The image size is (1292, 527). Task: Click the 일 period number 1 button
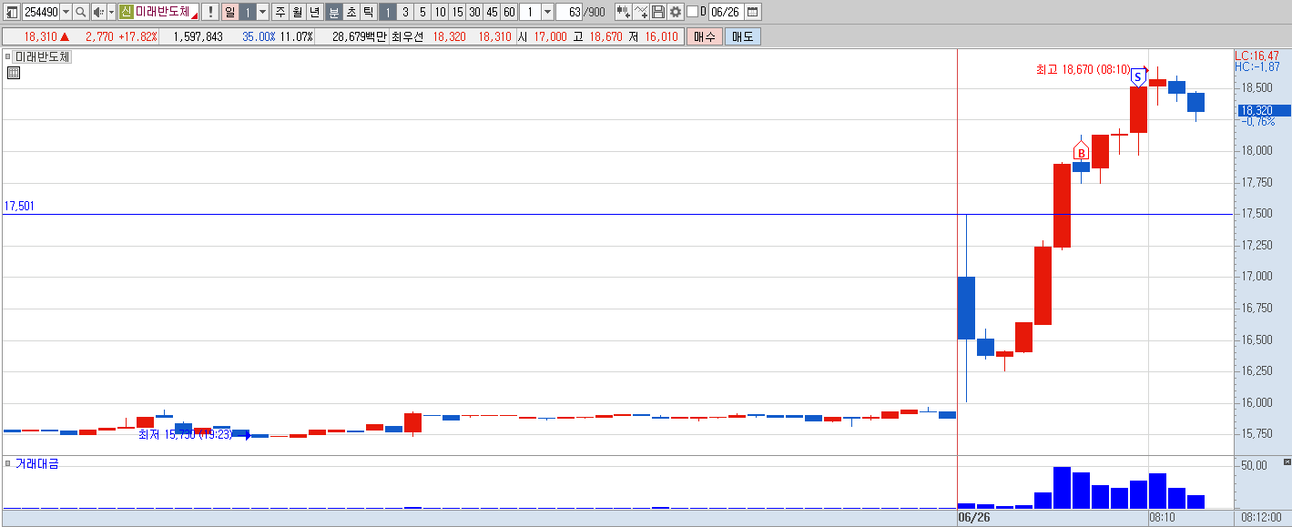tap(248, 12)
